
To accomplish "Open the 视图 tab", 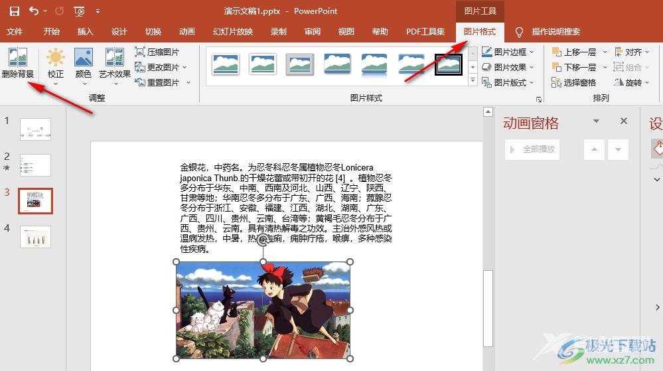I will tap(346, 32).
